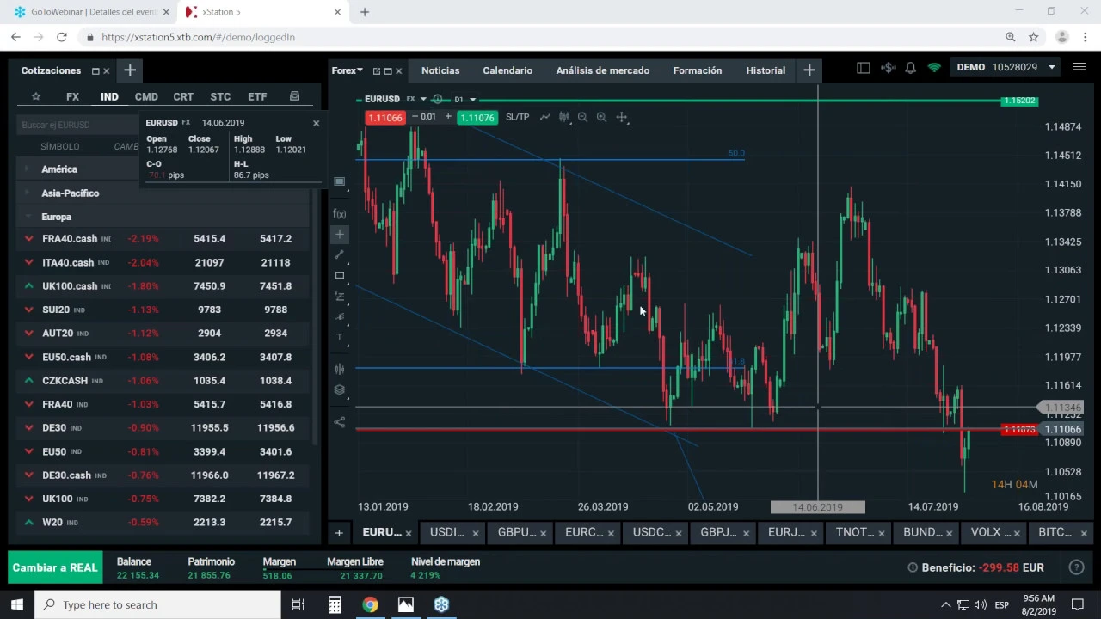Open the one-click trading dollar icon
Image resolution: width=1101 pixels, height=619 pixels.
888,68
